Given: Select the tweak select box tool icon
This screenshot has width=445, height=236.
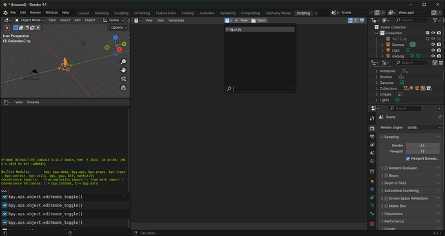Looking at the screenshot, I should [x=8, y=28].
